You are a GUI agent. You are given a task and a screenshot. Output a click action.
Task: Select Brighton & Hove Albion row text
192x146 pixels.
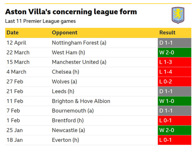tap(81, 101)
